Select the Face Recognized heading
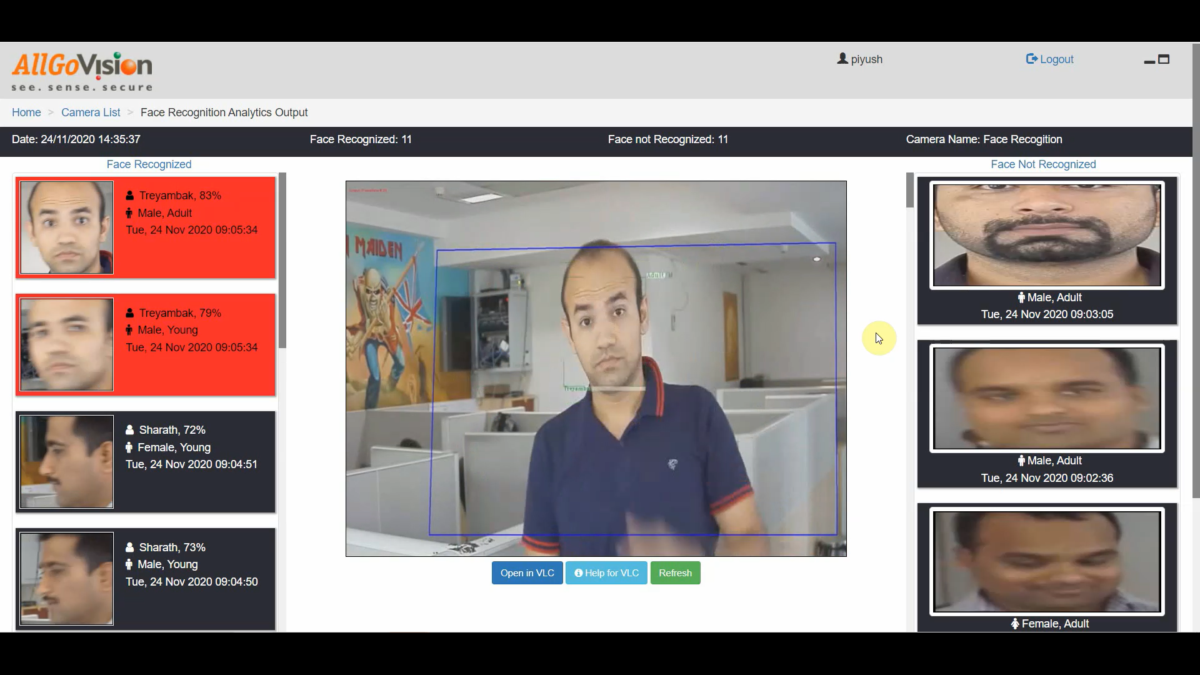 149,164
